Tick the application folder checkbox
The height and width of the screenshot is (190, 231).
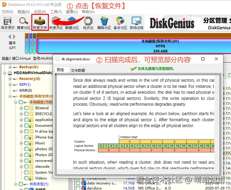point(26,120)
